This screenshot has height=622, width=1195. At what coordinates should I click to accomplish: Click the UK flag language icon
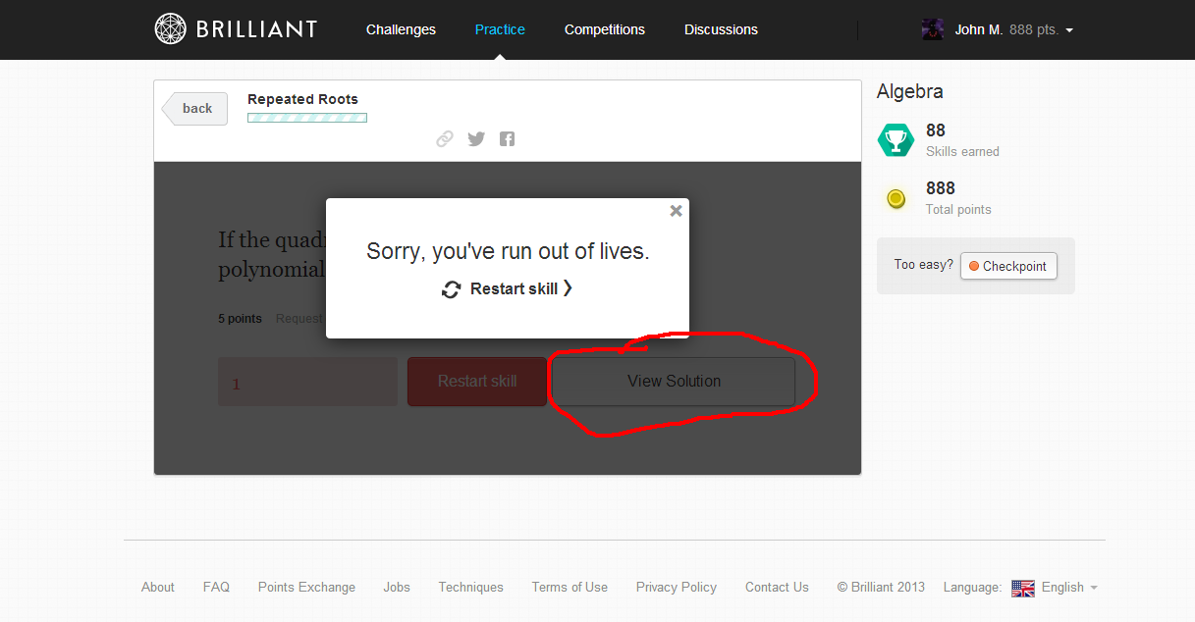pyautogui.click(x=1023, y=588)
